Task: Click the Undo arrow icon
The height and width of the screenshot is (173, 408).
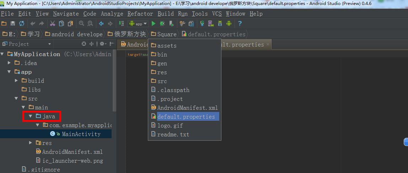Action: [33, 24]
